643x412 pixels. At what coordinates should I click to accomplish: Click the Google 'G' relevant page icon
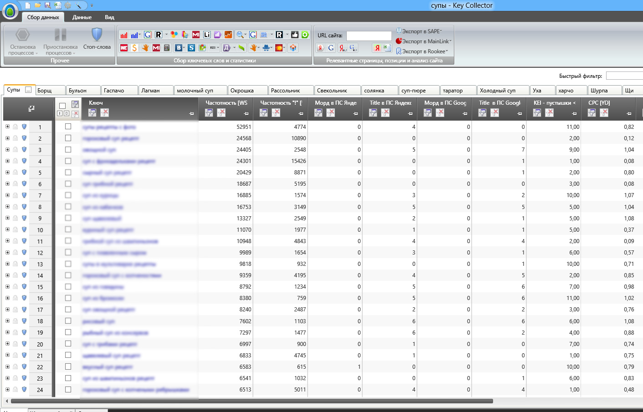[x=331, y=48]
